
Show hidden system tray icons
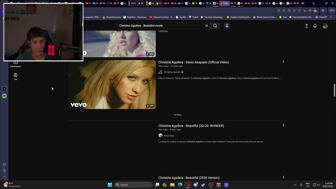coord(295,185)
